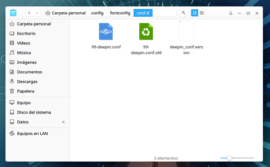Navigate to fontconfig breadcrumb segment
The height and width of the screenshot is (167, 270).
[120, 13]
